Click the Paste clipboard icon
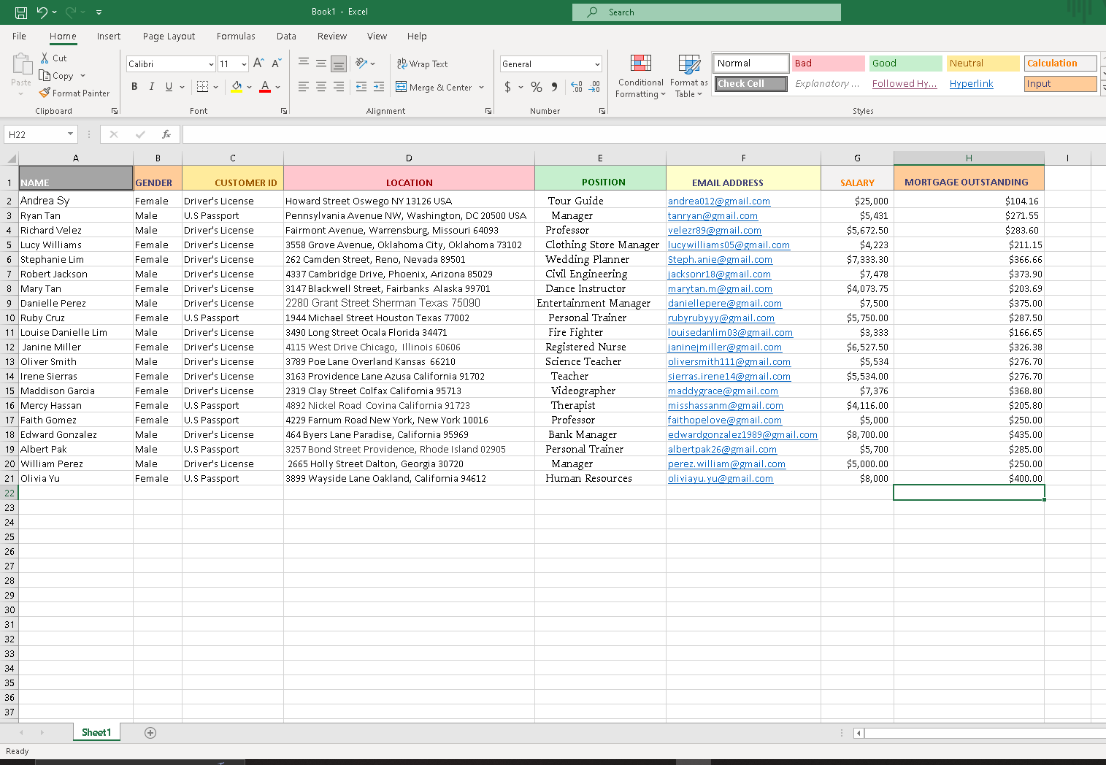 [21, 64]
